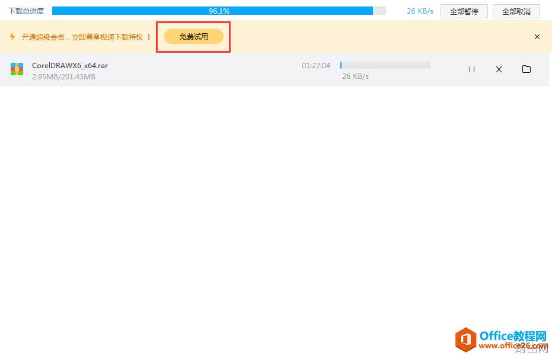This screenshot has height=356, width=552.
Task: Click the colorful thumbnail of the RAR file
Action: coord(16,69)
